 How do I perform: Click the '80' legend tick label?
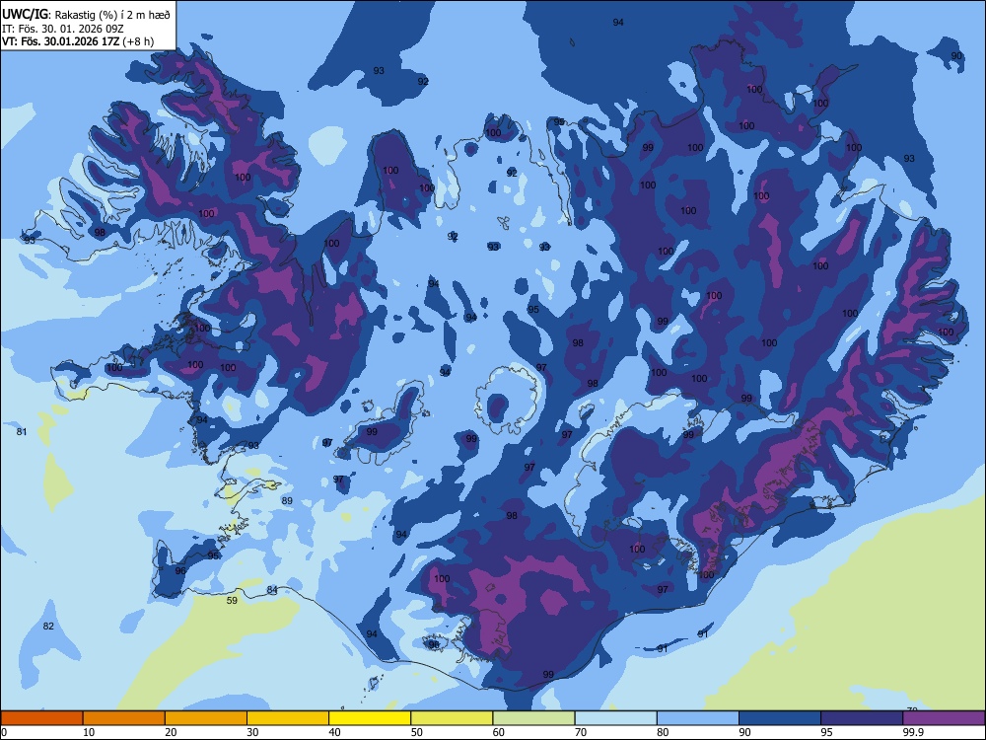click(664, 732)
